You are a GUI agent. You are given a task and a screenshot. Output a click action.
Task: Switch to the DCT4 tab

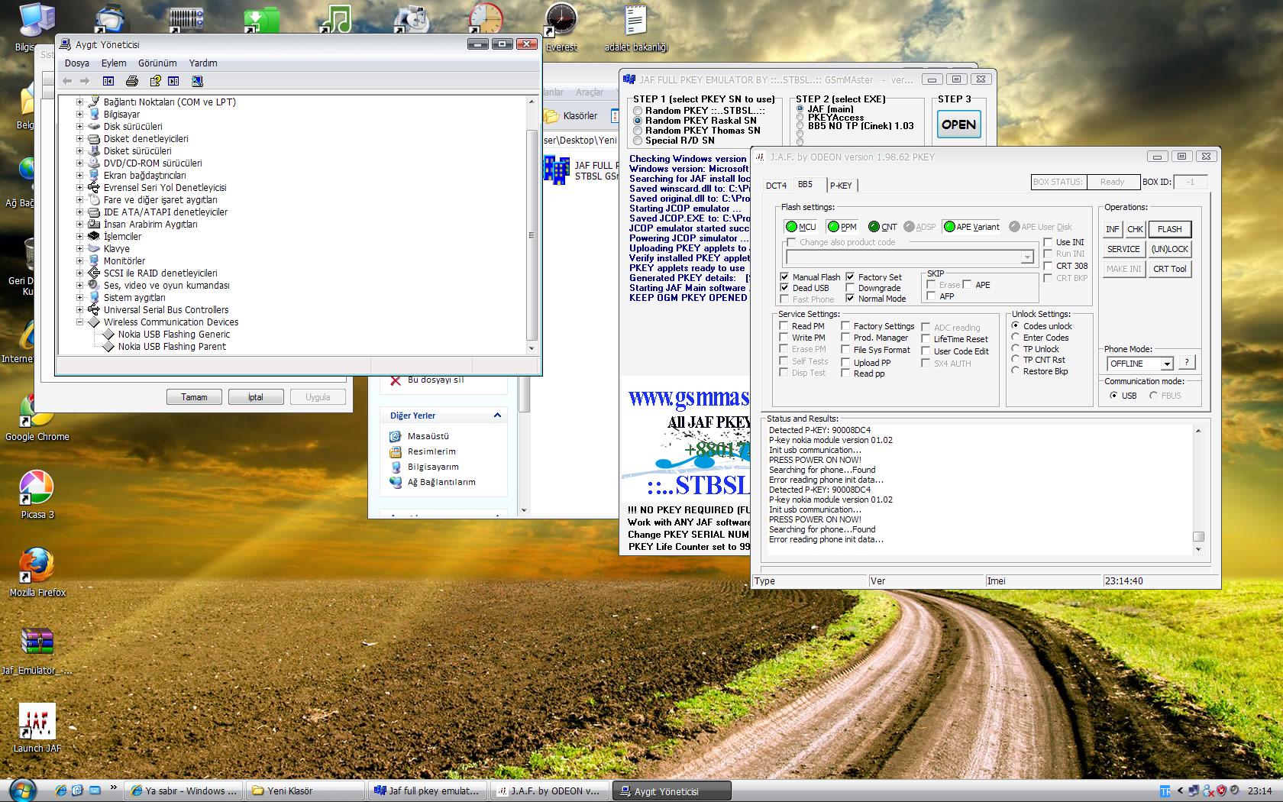pos(776,186)
